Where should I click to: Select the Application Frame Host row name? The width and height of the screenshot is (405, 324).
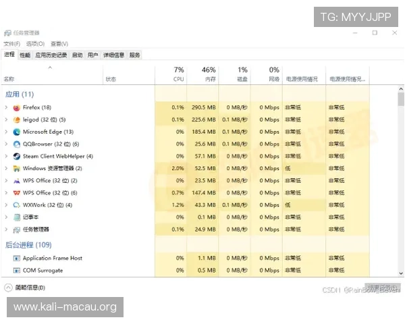[53, 258]
